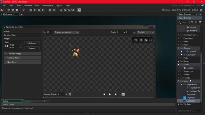
Task: Click Import button
Action: 32,48
